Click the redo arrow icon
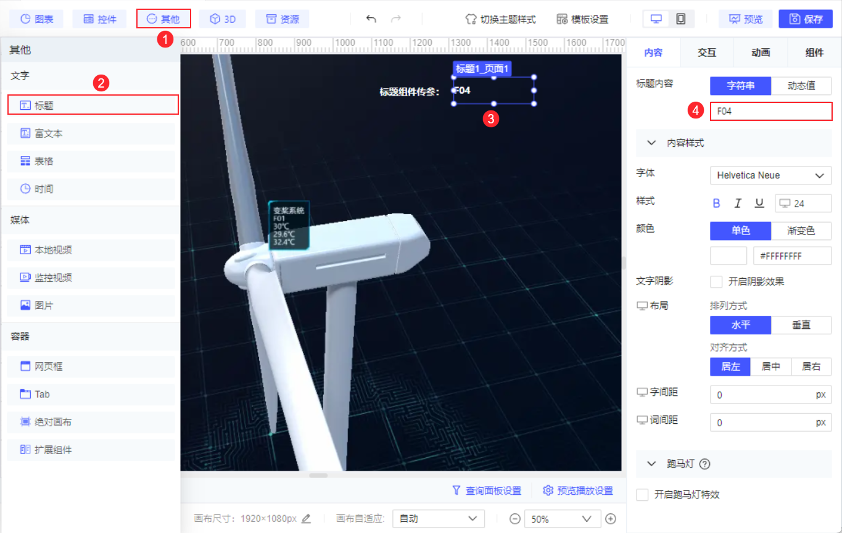 [x=395, y=19]
